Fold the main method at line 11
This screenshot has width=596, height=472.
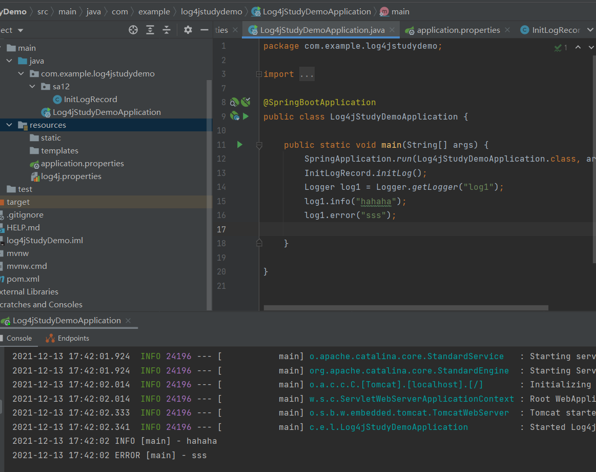coord(259,145)
